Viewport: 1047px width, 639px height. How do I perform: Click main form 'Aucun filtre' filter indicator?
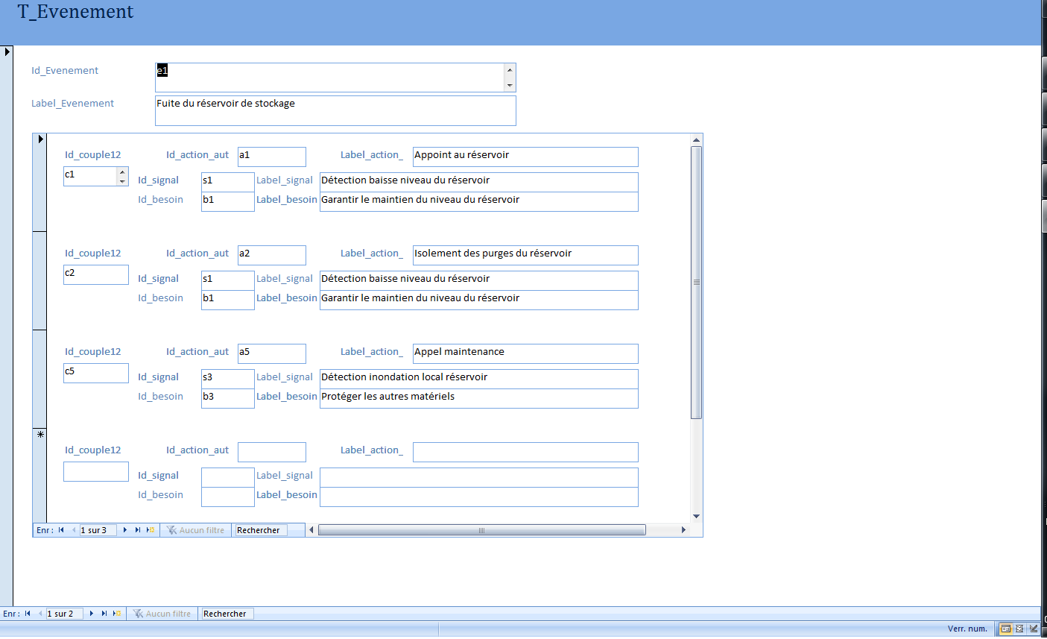tap(162, 614)
